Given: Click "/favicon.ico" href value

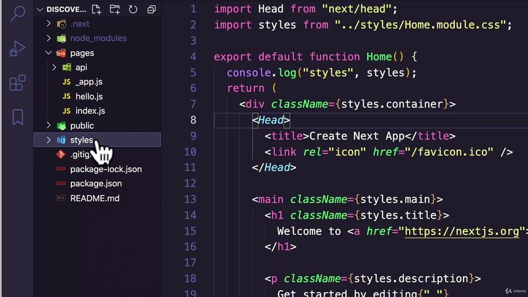Looking at the screenshot, I should coord(449,152).
